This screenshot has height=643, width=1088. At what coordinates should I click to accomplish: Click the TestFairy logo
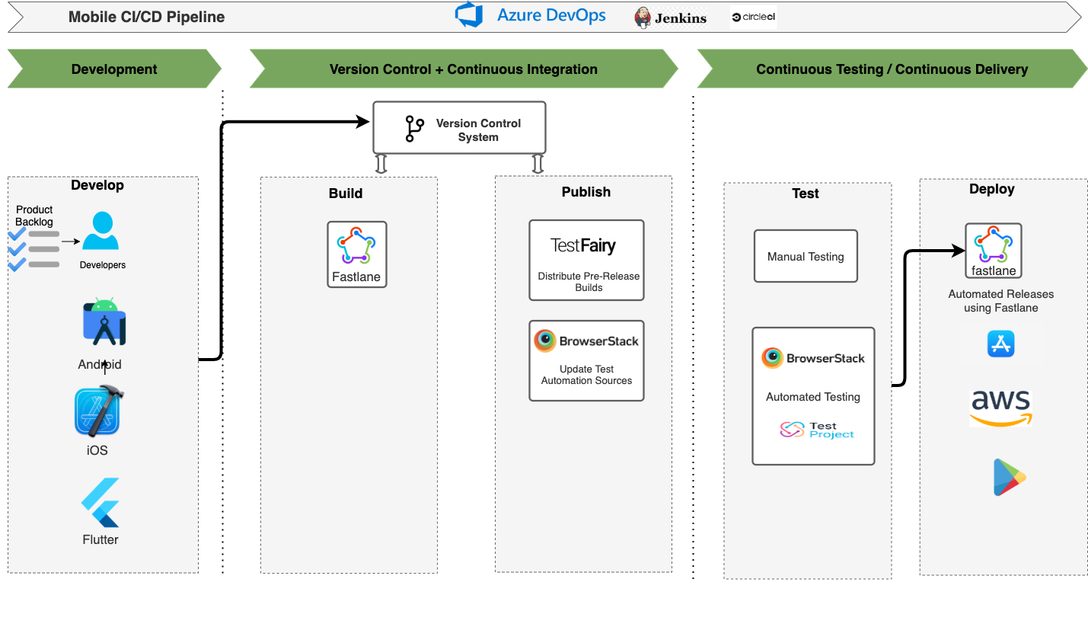click(583, 245)
